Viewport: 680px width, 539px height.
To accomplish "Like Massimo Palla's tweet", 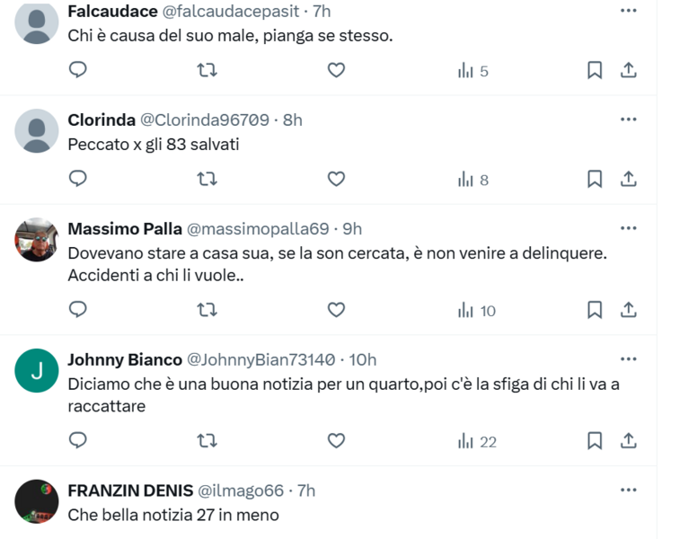I will pos(336,310).
